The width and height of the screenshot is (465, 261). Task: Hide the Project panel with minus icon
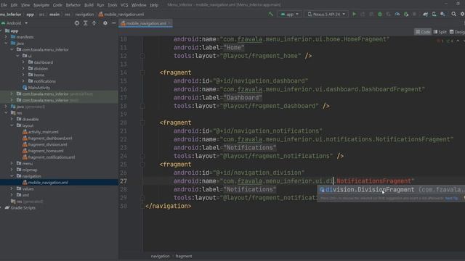pos(113,23)
